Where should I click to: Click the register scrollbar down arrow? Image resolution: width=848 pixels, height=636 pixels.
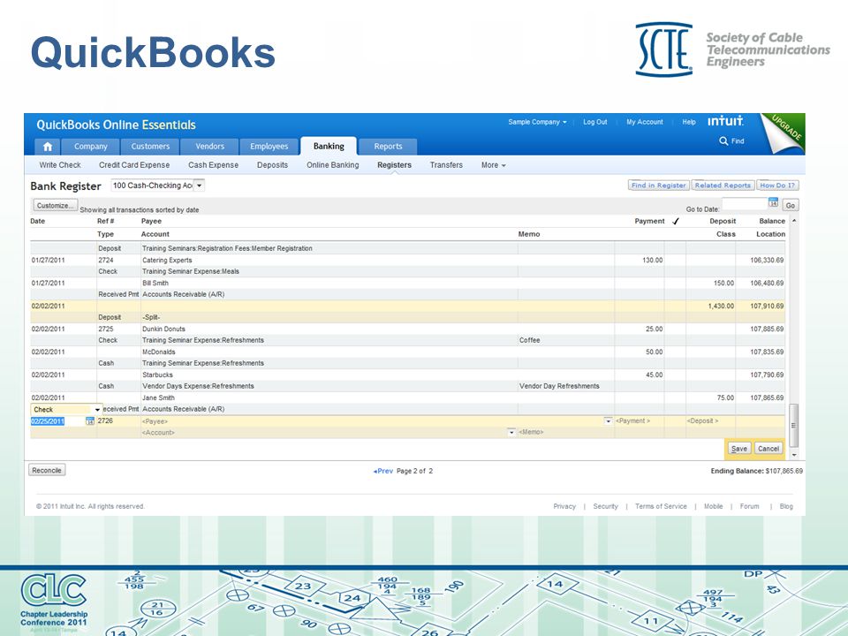794,455
